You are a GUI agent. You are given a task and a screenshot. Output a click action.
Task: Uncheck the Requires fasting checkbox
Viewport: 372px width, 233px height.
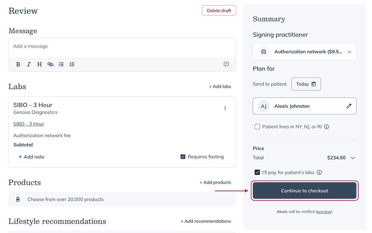point(183,157)
